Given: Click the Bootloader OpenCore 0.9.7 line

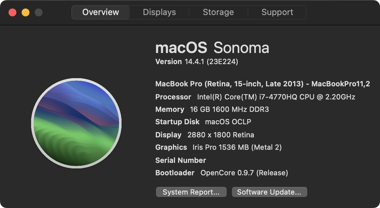Looking at the screenshot, I should (221, 173).
